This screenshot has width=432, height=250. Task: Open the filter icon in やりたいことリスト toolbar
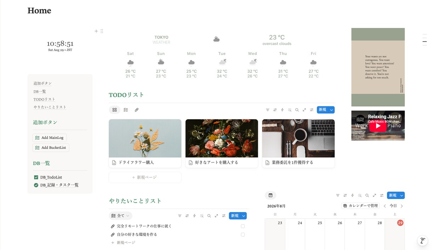pyautogui.click(x=180, y=216)
